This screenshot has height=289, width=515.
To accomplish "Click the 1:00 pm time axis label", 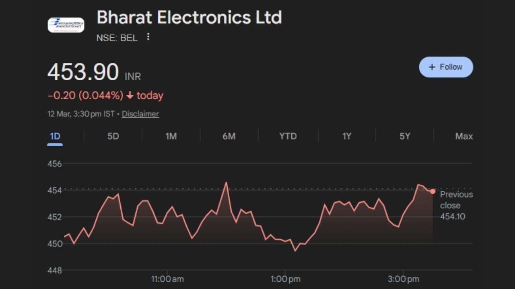I will (x=285, y=279).
